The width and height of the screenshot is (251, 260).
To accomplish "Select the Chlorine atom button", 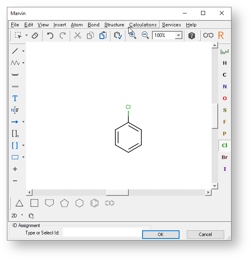I will [225, 145].
